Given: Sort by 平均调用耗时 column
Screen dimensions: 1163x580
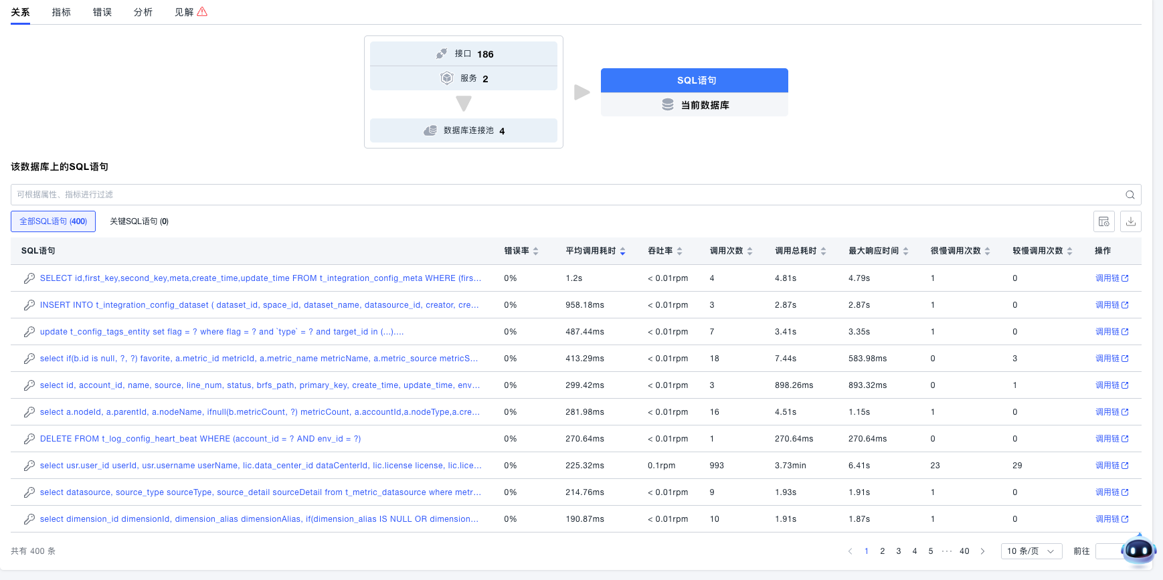Looking at the screenshot, I should point(622,251).
